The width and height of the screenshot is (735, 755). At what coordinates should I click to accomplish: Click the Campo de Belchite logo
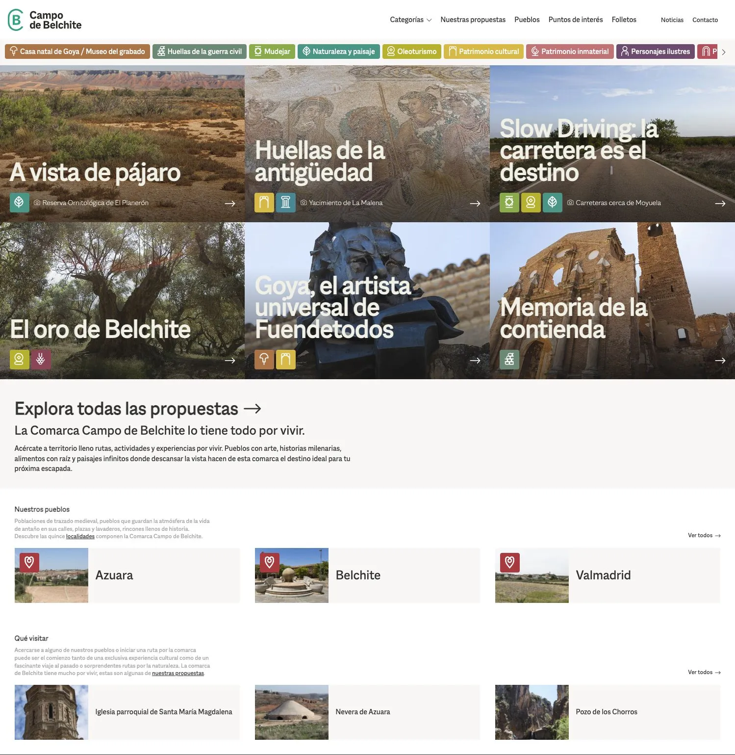pos(44,20)
